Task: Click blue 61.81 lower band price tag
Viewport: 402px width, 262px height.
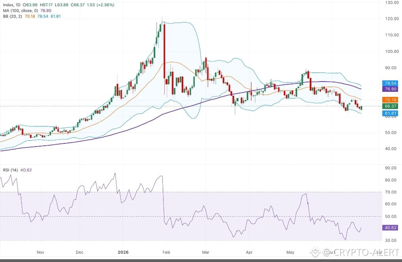Action: click(390, 113)
